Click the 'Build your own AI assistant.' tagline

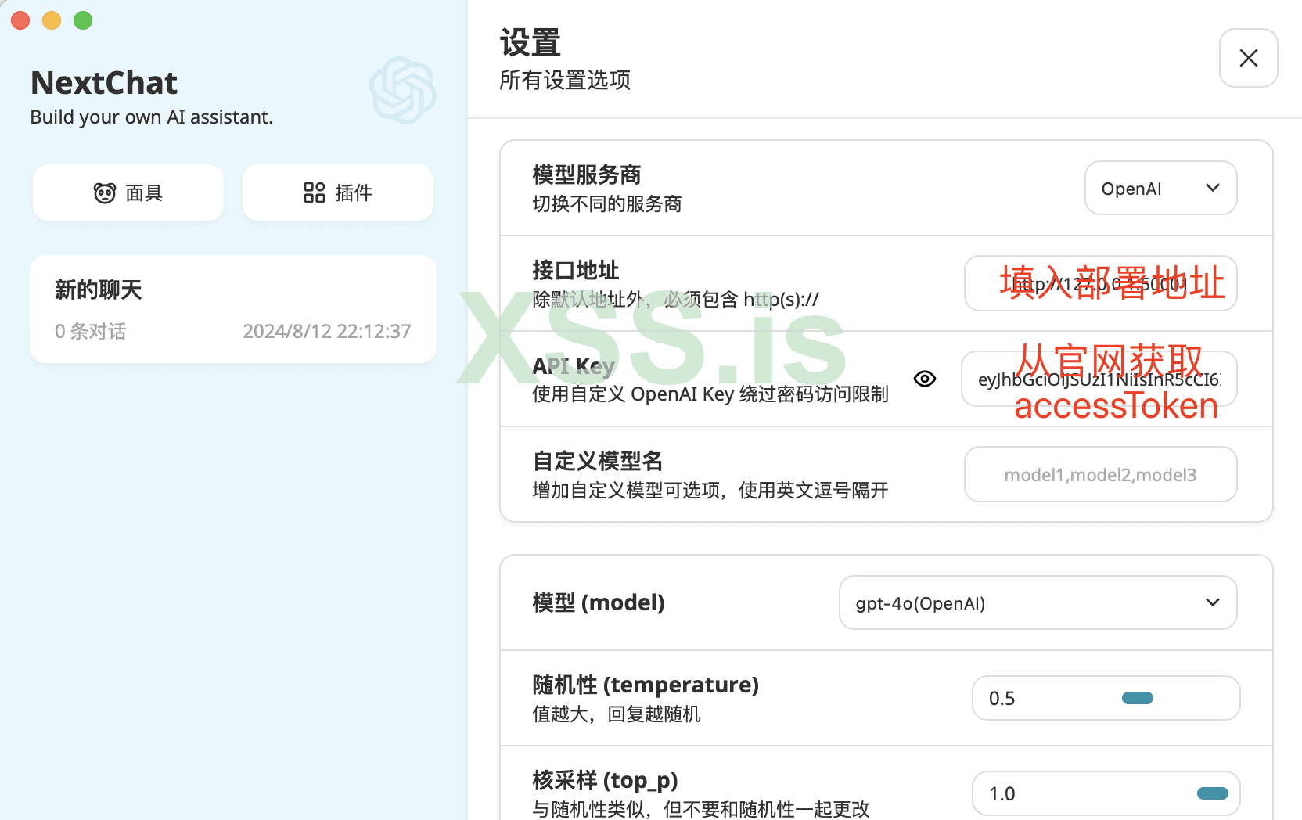tap(152, 117)
